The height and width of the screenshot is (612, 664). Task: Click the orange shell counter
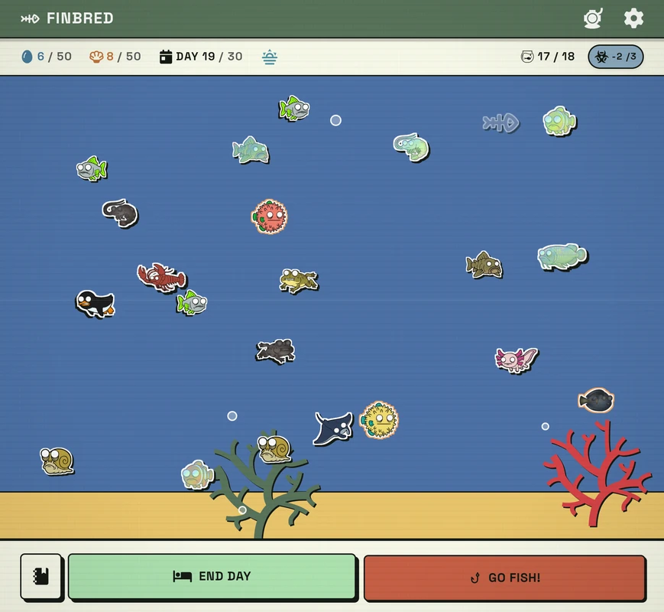[x=115, y=57]
